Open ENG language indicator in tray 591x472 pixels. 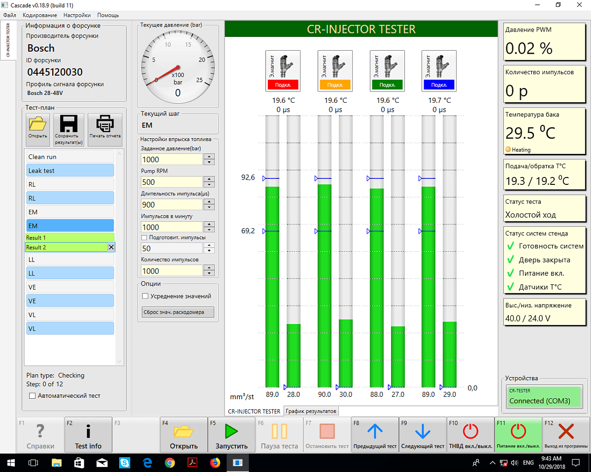(528, 463)
